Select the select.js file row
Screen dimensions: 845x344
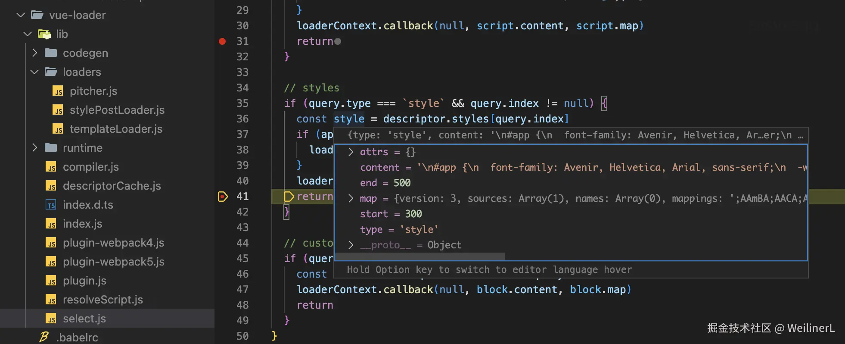(107, 319)
